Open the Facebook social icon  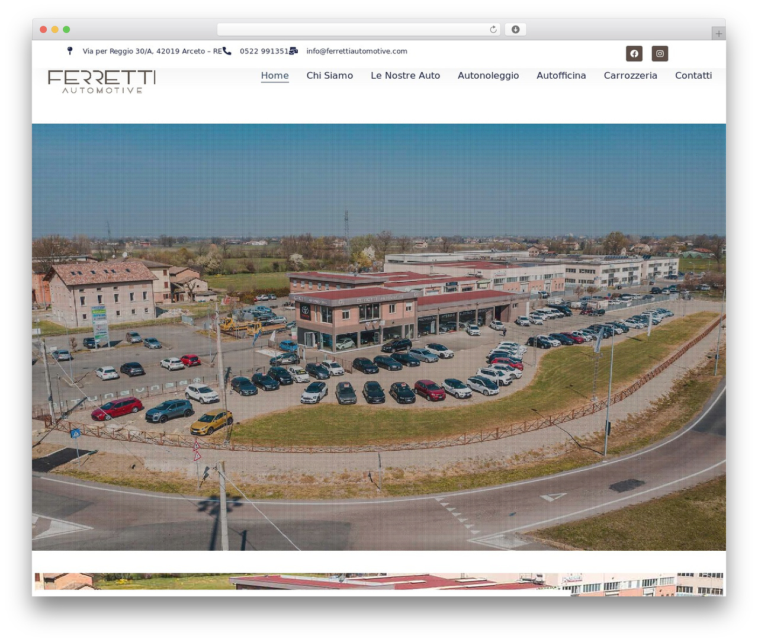[634, 53]
